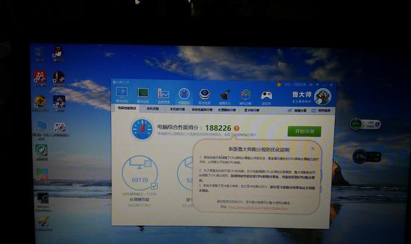The image size is (411, 244).
Task: Click the large blue speedometer score icon
Action: (x=142, y=129)
